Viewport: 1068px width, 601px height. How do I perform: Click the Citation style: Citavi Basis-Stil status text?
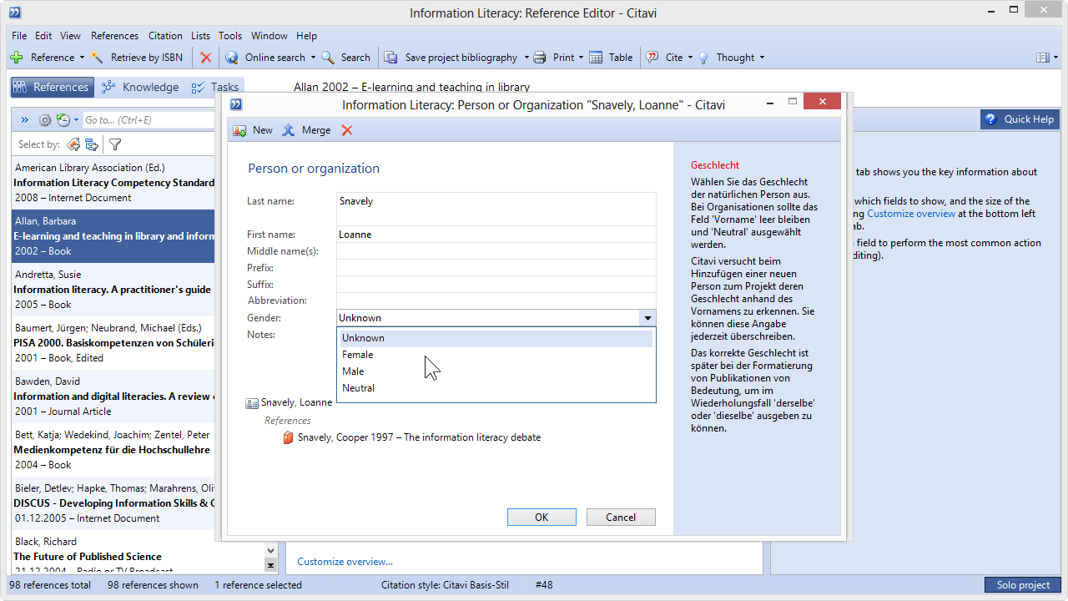[445, 585]
